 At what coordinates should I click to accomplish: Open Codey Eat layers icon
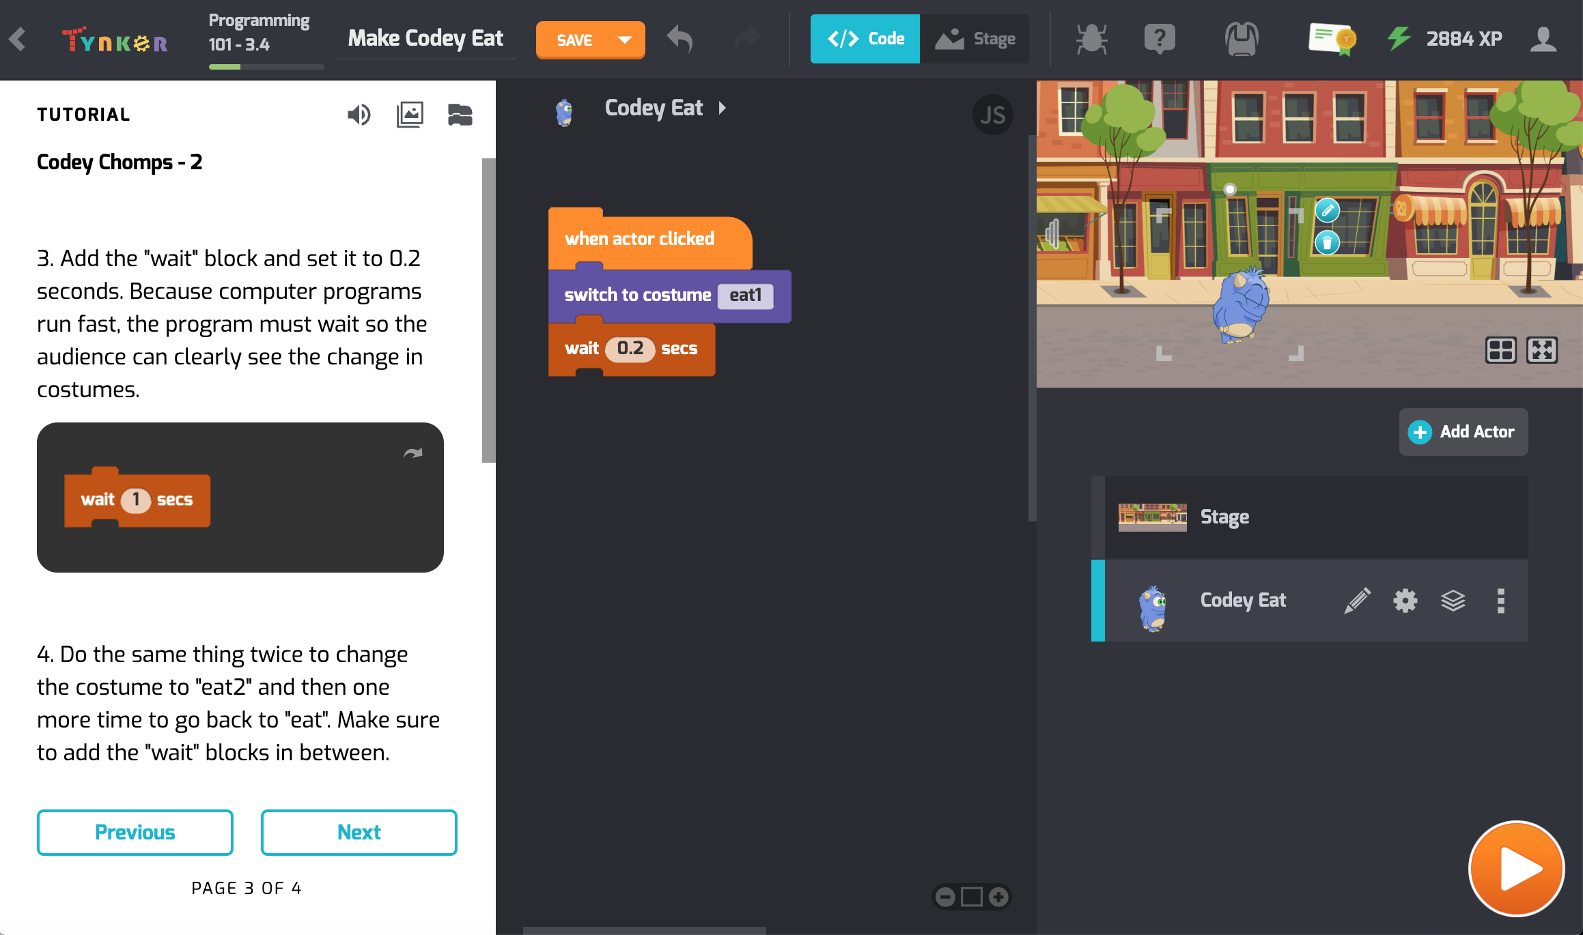(x=1453, y=601)
